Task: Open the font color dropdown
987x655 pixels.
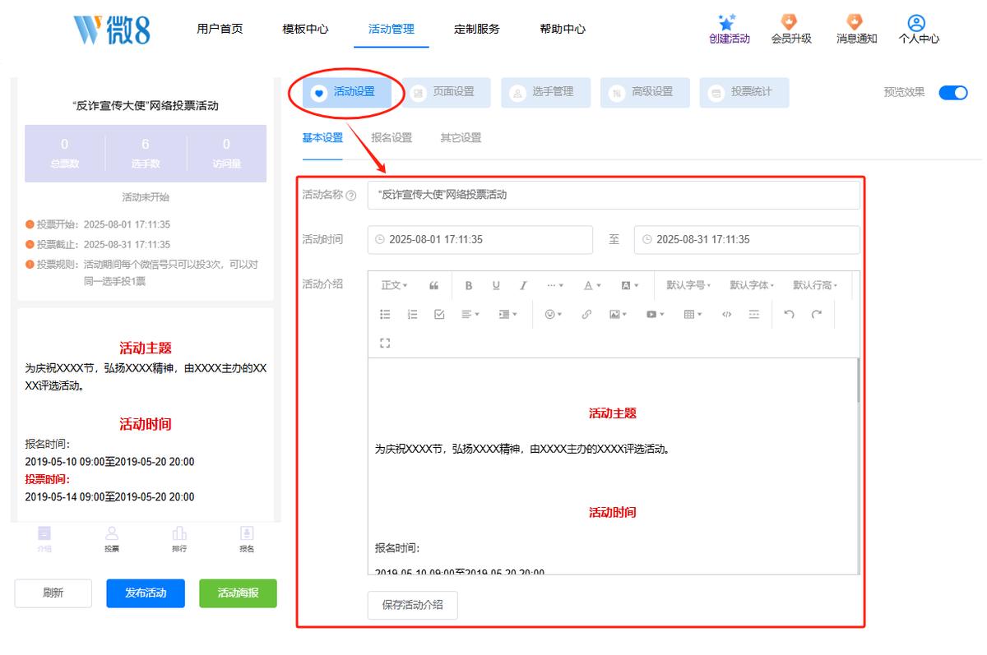Action: coord(592,285)
